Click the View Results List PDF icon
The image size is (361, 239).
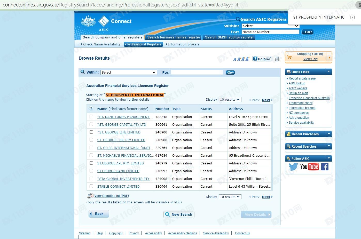[x=90, y=196]
